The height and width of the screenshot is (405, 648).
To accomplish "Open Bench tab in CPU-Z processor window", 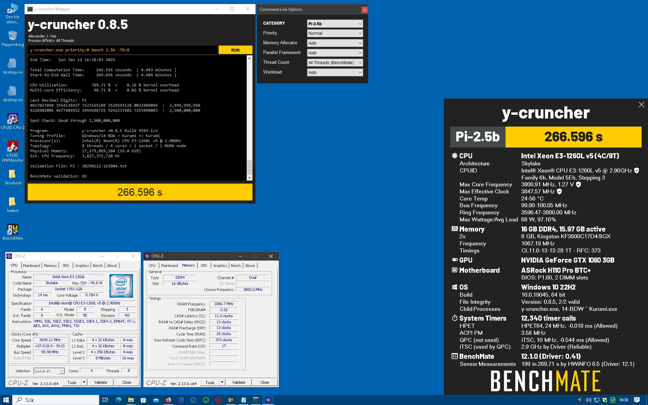I will tap(98, 266).
